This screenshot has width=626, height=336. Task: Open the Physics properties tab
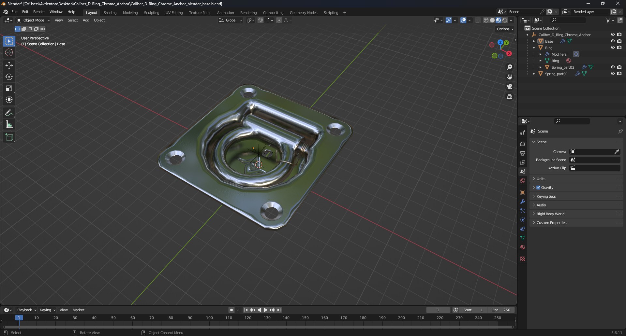point(523,220)
